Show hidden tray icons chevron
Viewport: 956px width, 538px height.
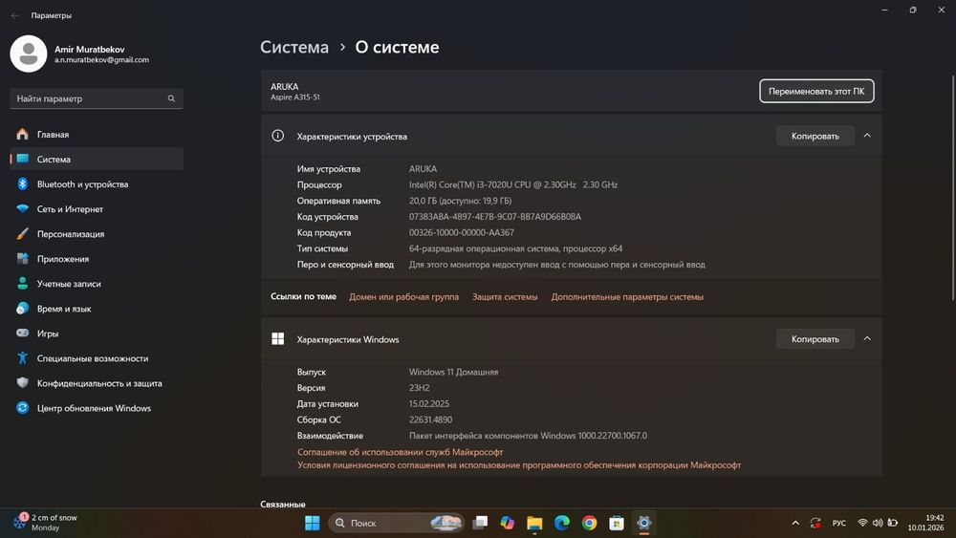pos(795,523)
